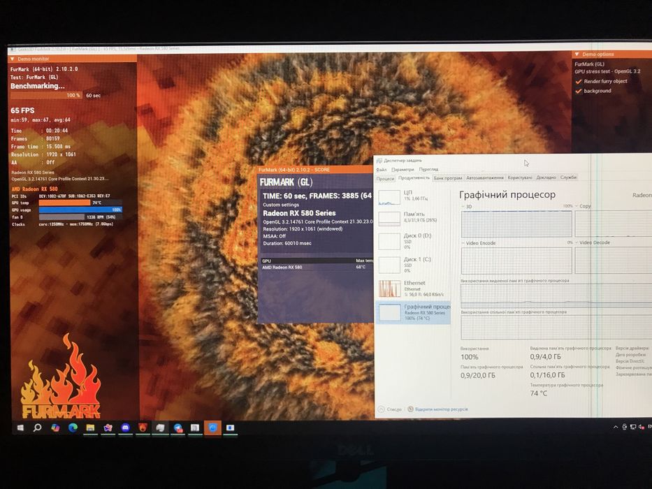
Task: Select ЦП in performance sidebar
Action: pos(412,196)
